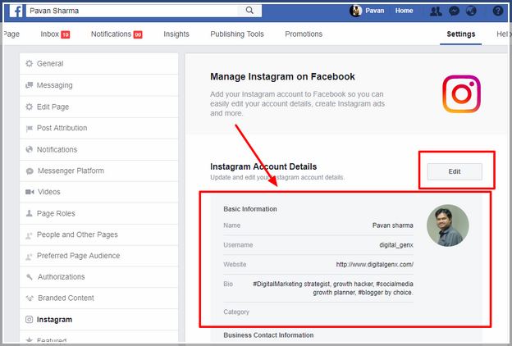Click the Page Roles person icon

[x=29, y=213]
